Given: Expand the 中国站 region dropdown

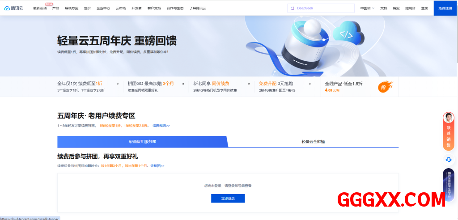Looking at the screenshot, I should [x=368, y=8].
